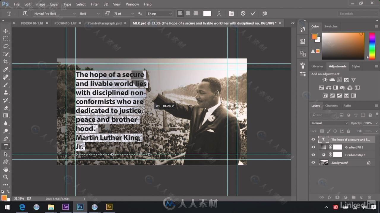Select the Spot Healing Brush tool
Image resolution: width=380 pixels, height=213 pixels.
point(6,77)
